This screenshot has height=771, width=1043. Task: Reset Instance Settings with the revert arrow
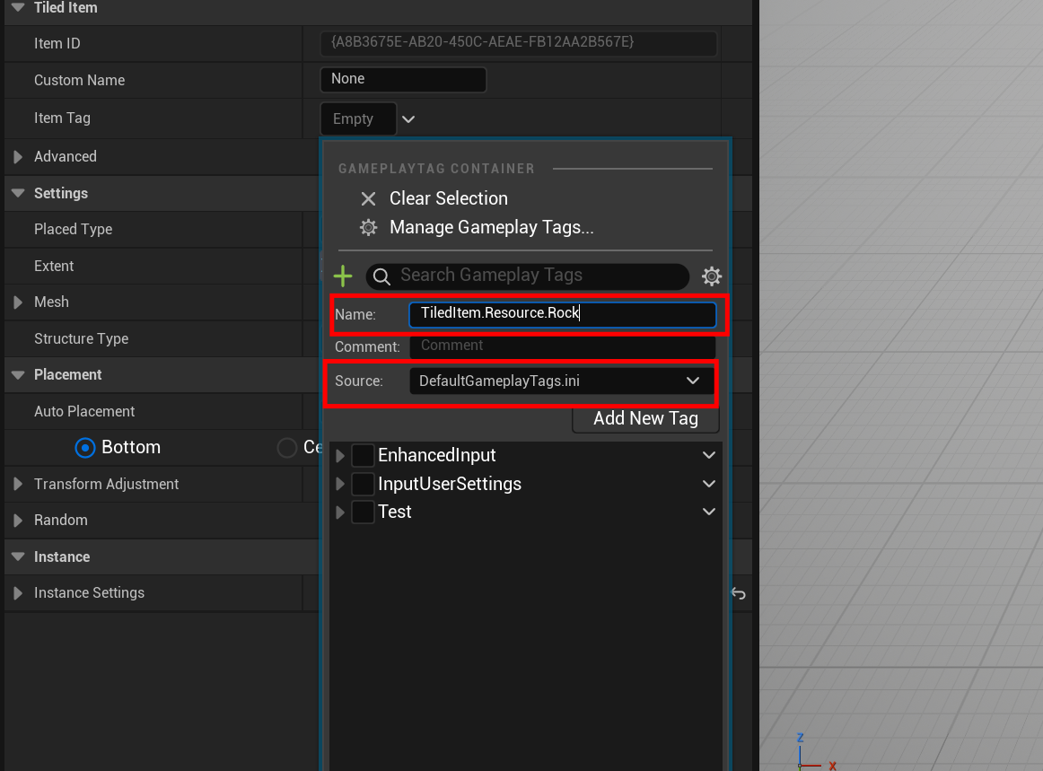738,593
